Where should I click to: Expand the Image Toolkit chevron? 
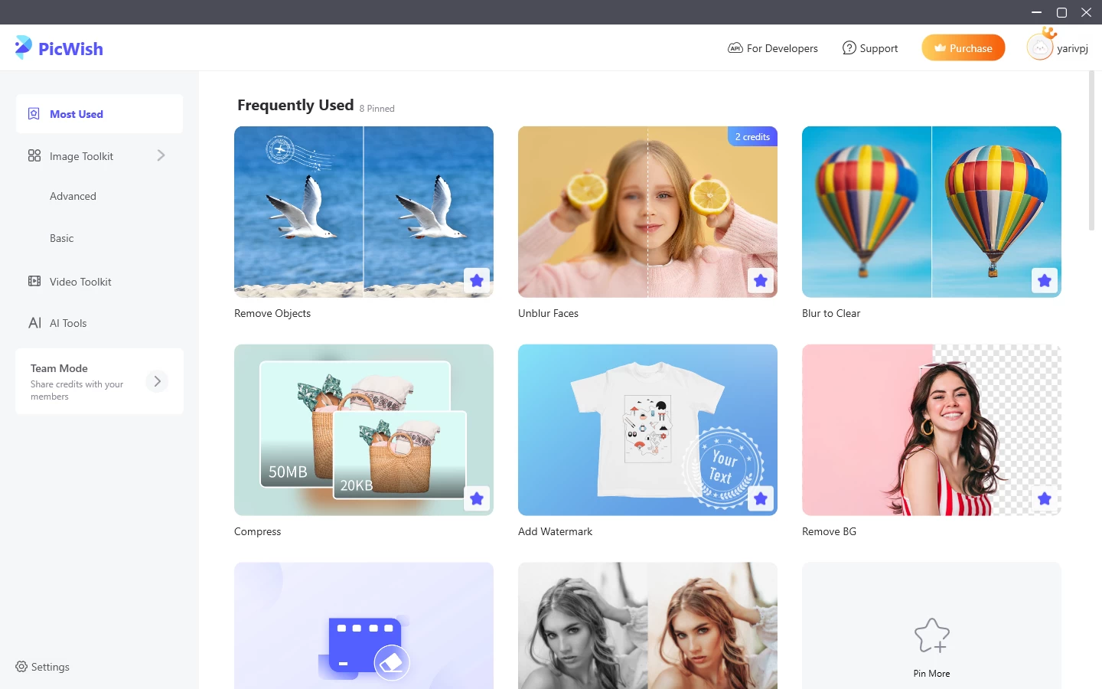(161, 155)
